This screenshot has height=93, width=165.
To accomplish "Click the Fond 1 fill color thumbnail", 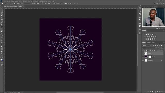I will click(x=146, y=57).
